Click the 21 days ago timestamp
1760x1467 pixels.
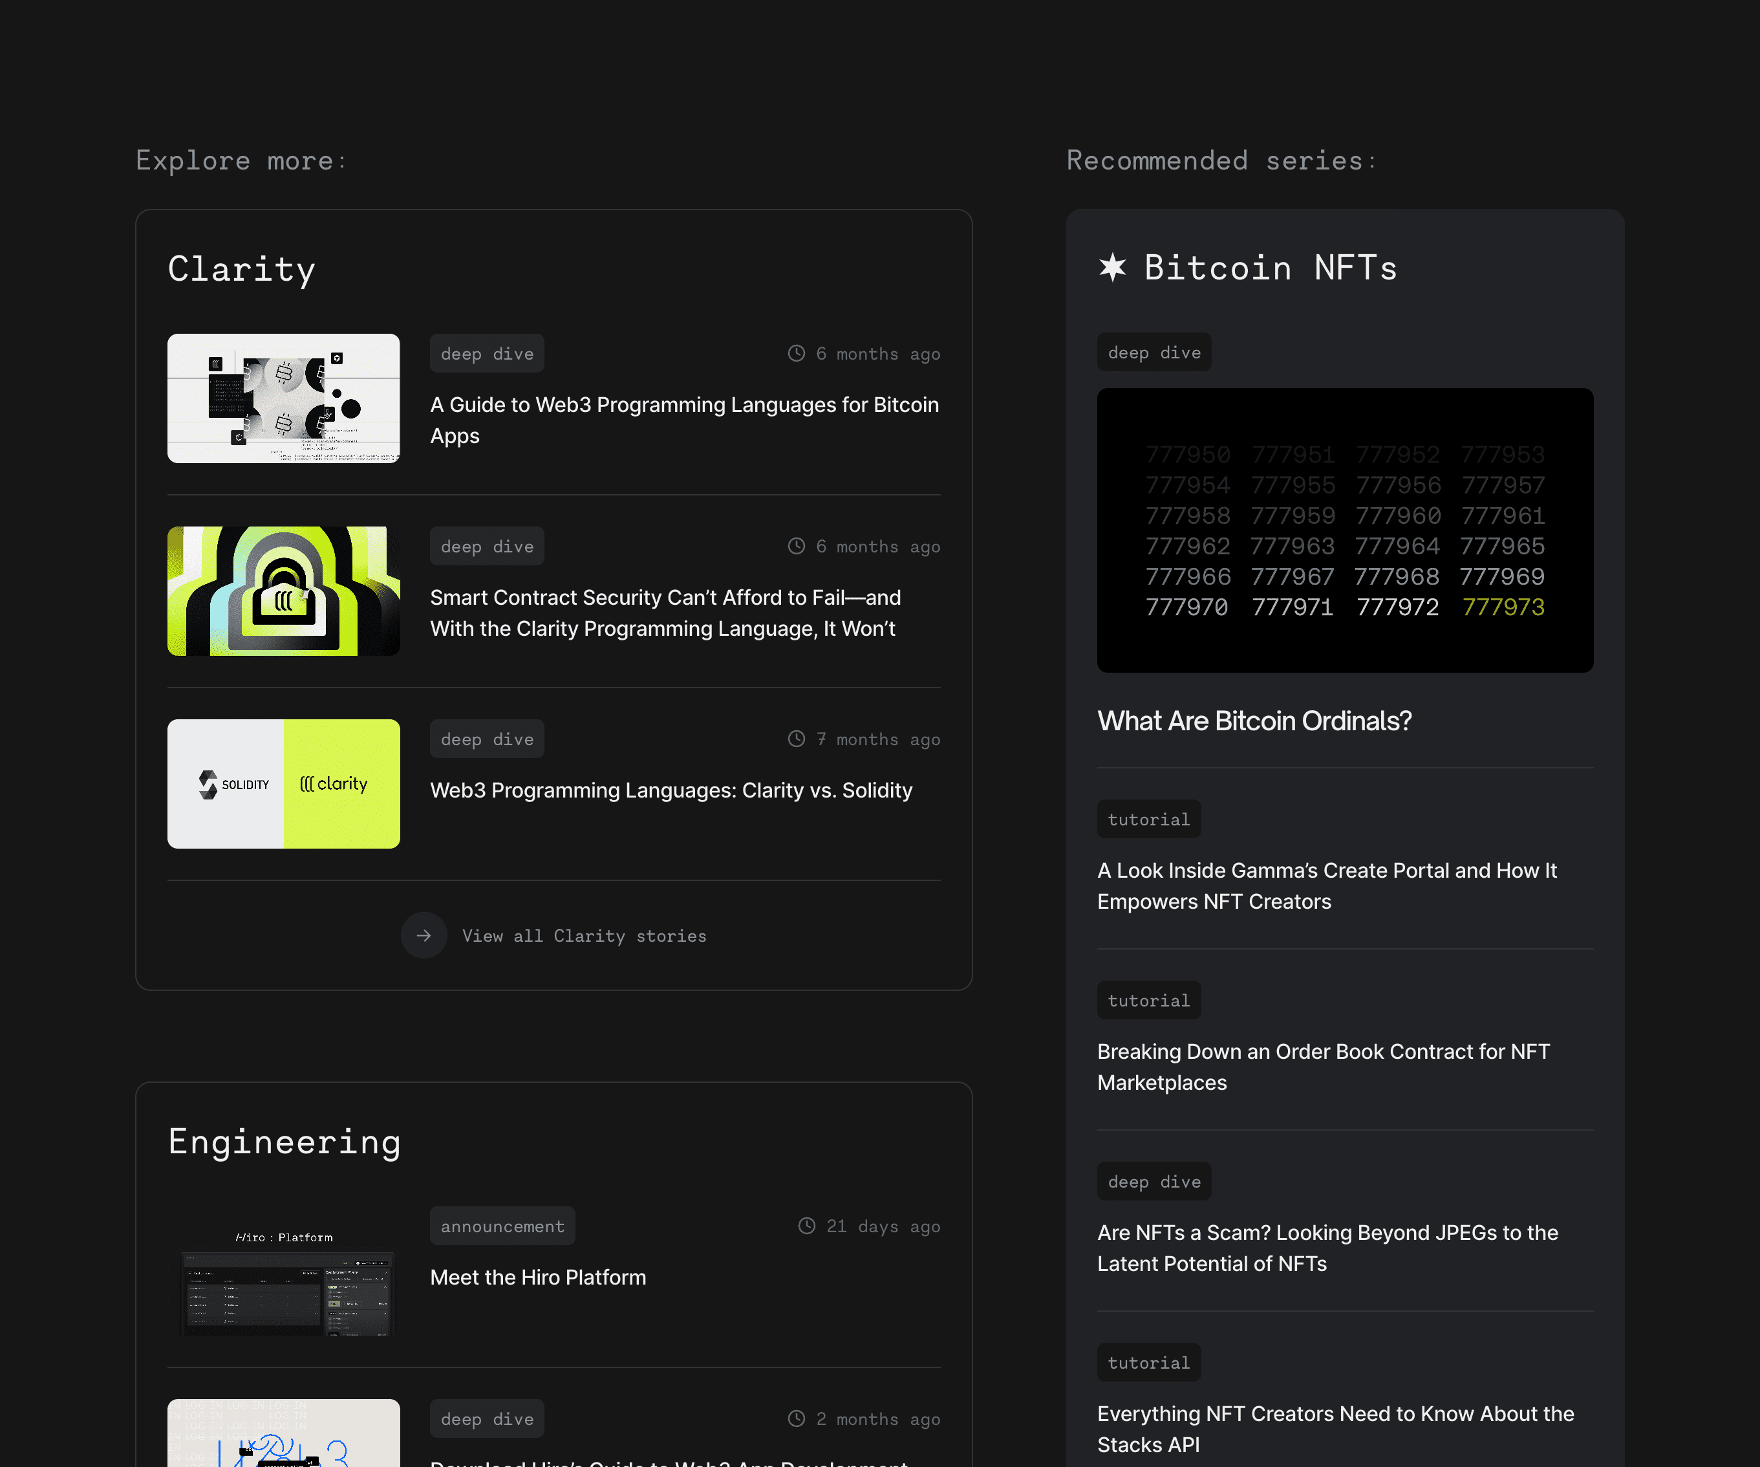click(884, 1226)
